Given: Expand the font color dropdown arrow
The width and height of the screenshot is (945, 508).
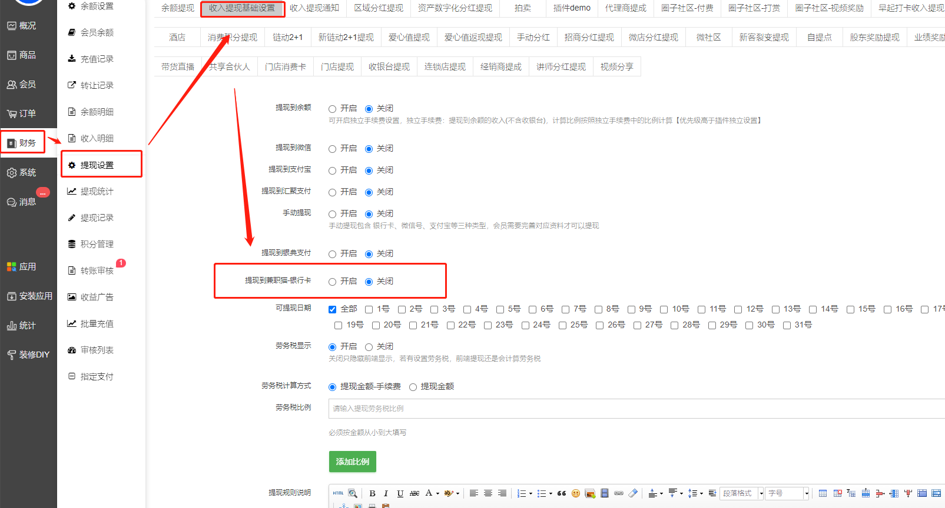Looking at the screenshot, I should [437, 493].
